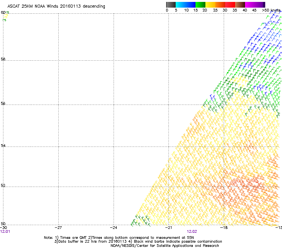Click the latitude label 52
The height and width of the screenshot is (248, 282).
(3, 185)
